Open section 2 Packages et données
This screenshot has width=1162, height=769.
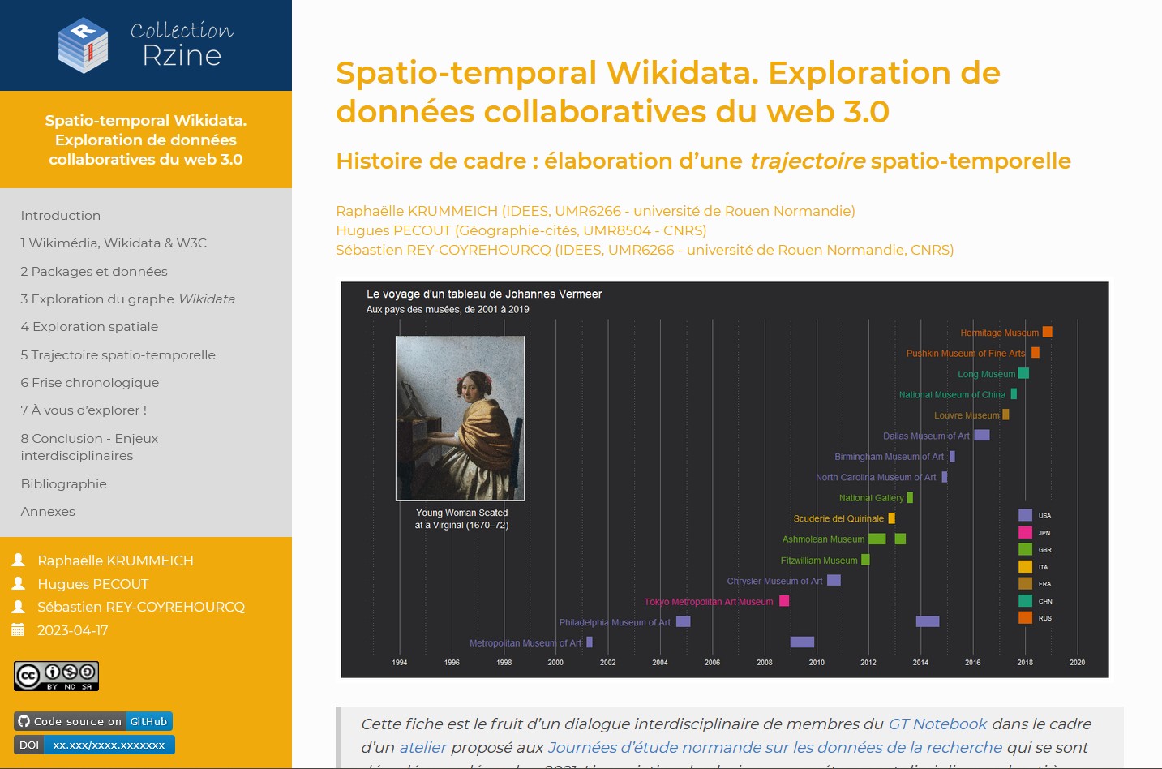(x=94, y=271)
